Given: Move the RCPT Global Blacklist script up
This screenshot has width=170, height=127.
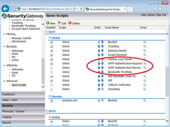Looking at the screenshot, I should (99, 42).
